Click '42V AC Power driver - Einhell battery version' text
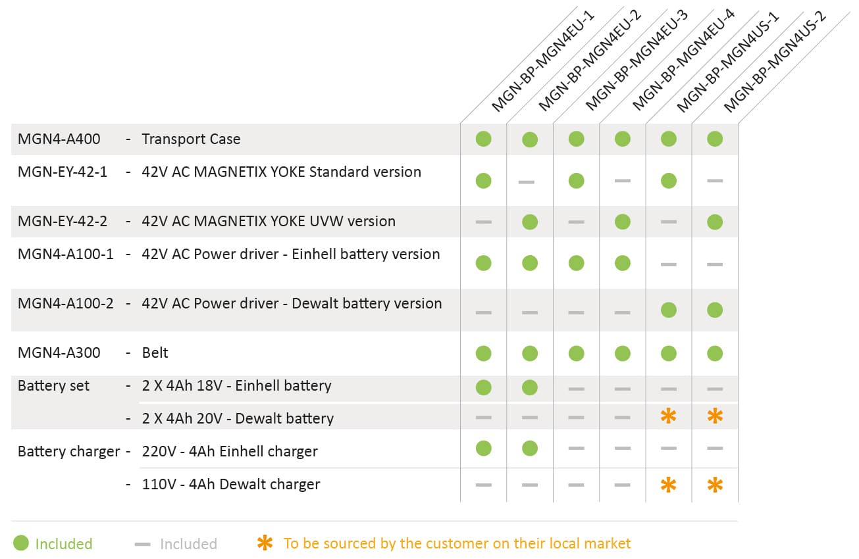 (291, 255)
